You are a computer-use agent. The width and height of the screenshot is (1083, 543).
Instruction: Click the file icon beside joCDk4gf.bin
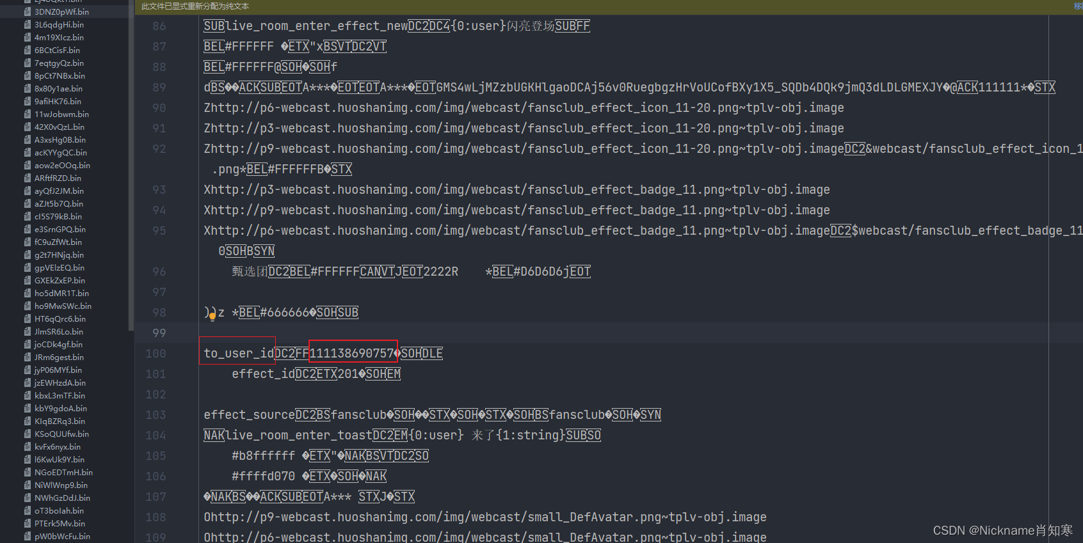pyautogui.click(x=28, y=344)
